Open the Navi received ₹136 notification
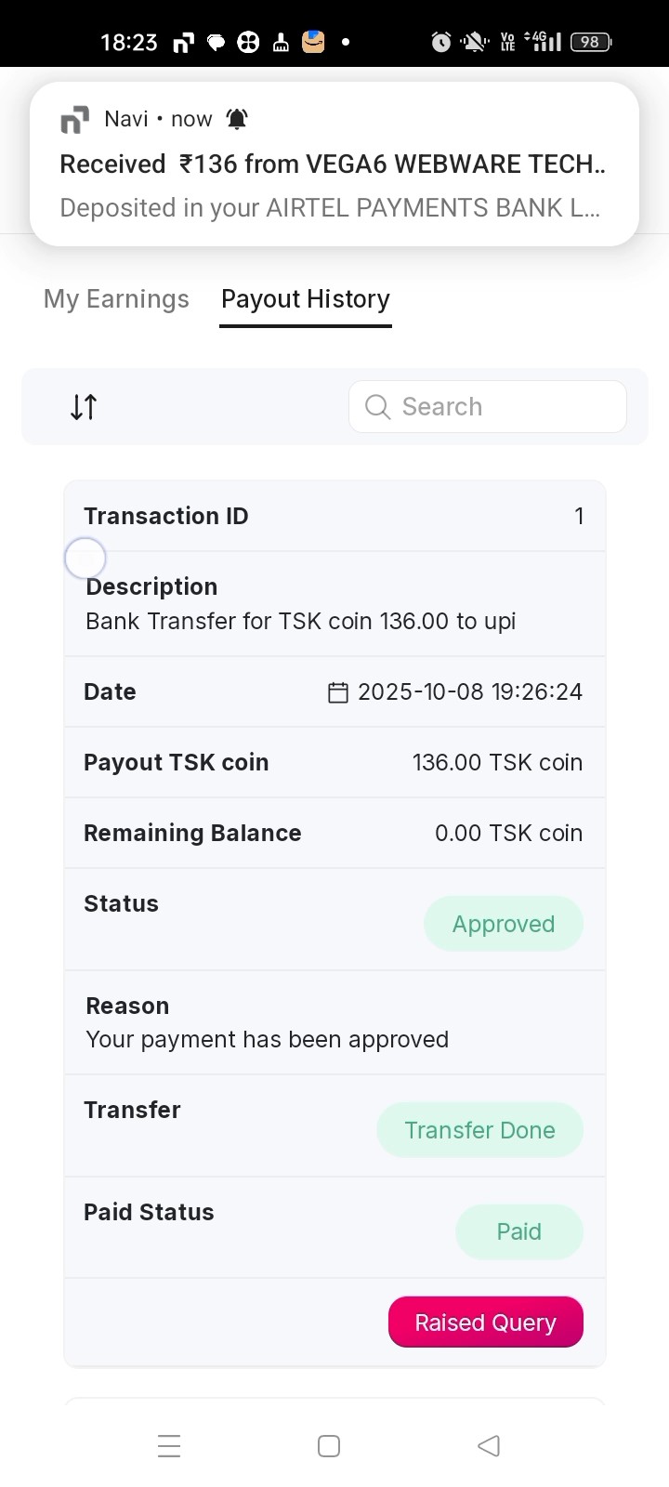The width and height of the screenshot is (669, 1487). (x=334, y=164)
